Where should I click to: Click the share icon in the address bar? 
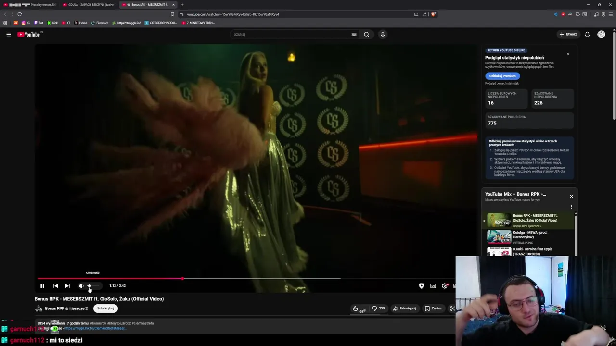click(x=424, y=14)
